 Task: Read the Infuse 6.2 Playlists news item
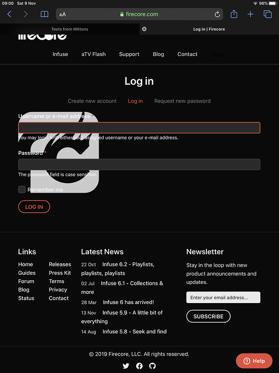click(118, 269)
